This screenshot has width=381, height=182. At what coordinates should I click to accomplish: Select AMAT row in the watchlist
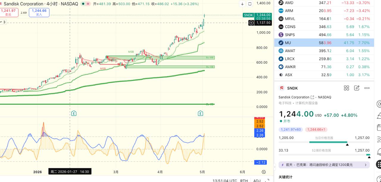point(324,51)
